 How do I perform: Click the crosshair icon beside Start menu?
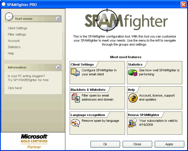(x=9, y=16)
